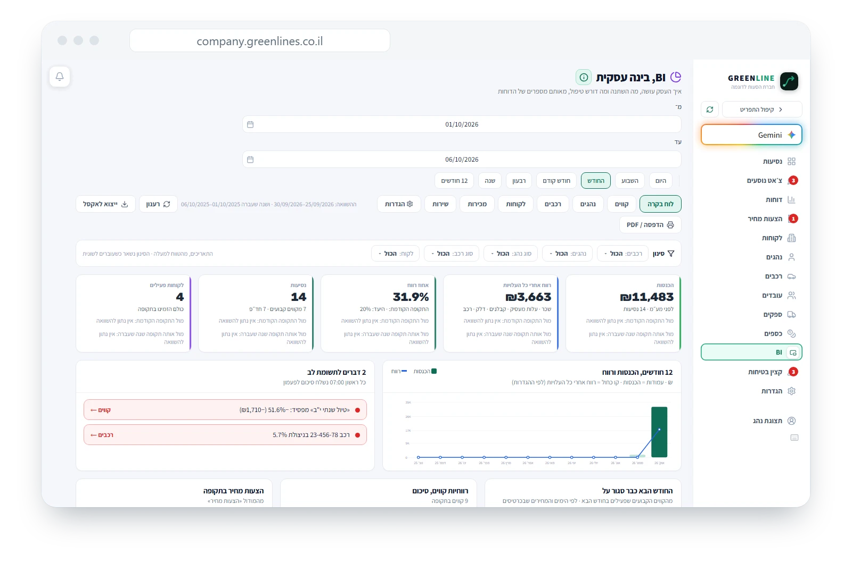The image size is (852, 571).
Task: Click the ייצוא לאקסל button
Action: click(x=105, y=204)
